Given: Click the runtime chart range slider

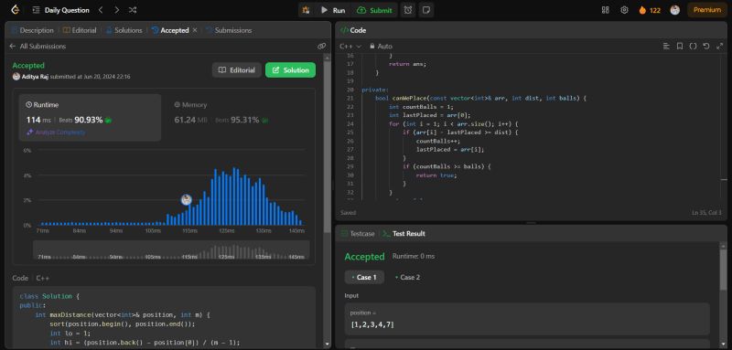Looking at the screenshot, I should [x=171, y=250].
